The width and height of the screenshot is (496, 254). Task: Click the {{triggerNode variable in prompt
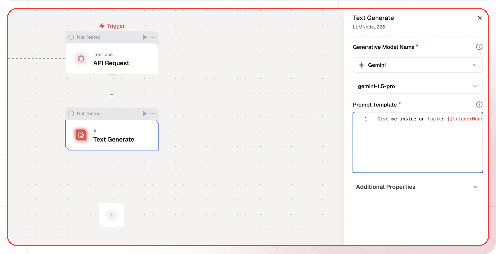465,119
